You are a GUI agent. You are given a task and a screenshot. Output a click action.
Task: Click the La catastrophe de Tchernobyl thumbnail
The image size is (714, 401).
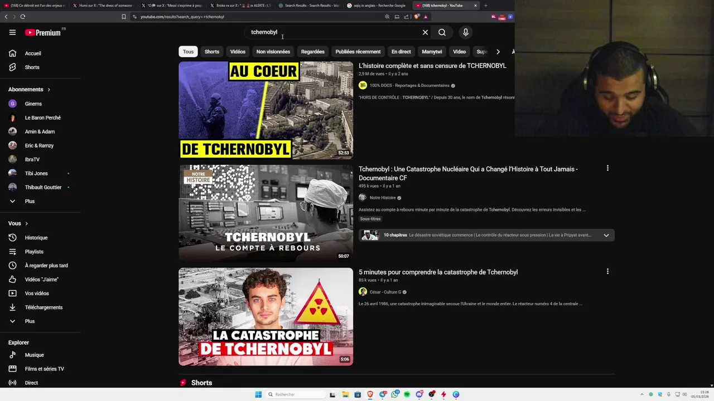coord(266,317)
